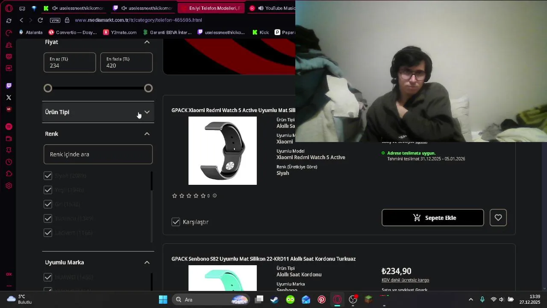This screenshot has height=308, width=547.
Task: Go back to the previous page
Action: pos(21,20)
